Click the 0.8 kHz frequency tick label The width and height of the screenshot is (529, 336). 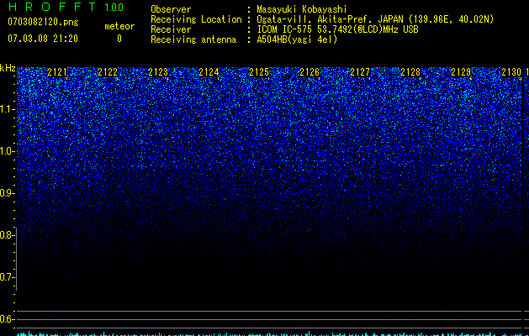click(7, 235)
